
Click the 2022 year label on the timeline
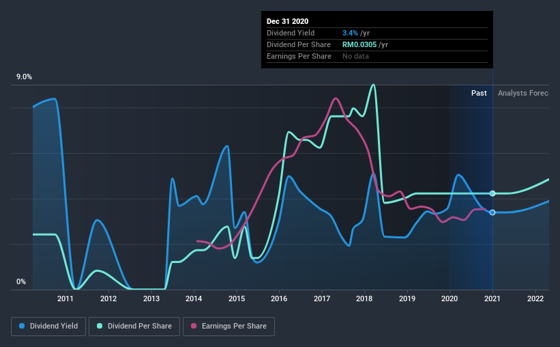(x=535, y=299)
